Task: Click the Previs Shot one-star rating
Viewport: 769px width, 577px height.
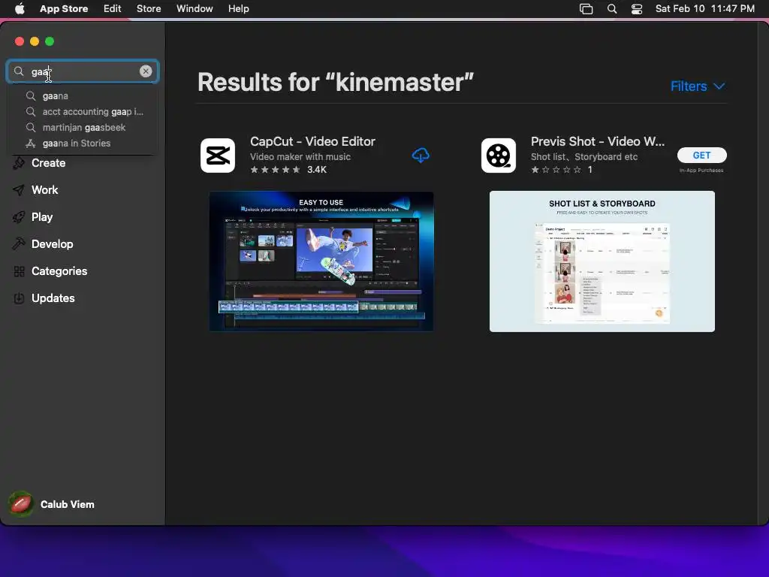Action: point(562,170)
